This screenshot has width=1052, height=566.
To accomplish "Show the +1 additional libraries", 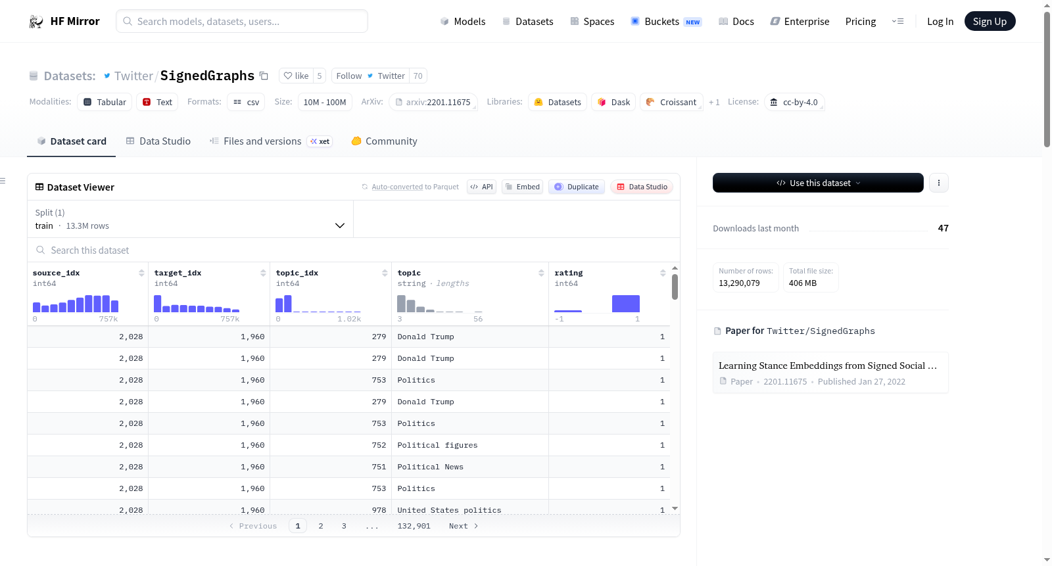I will [714, 102].
